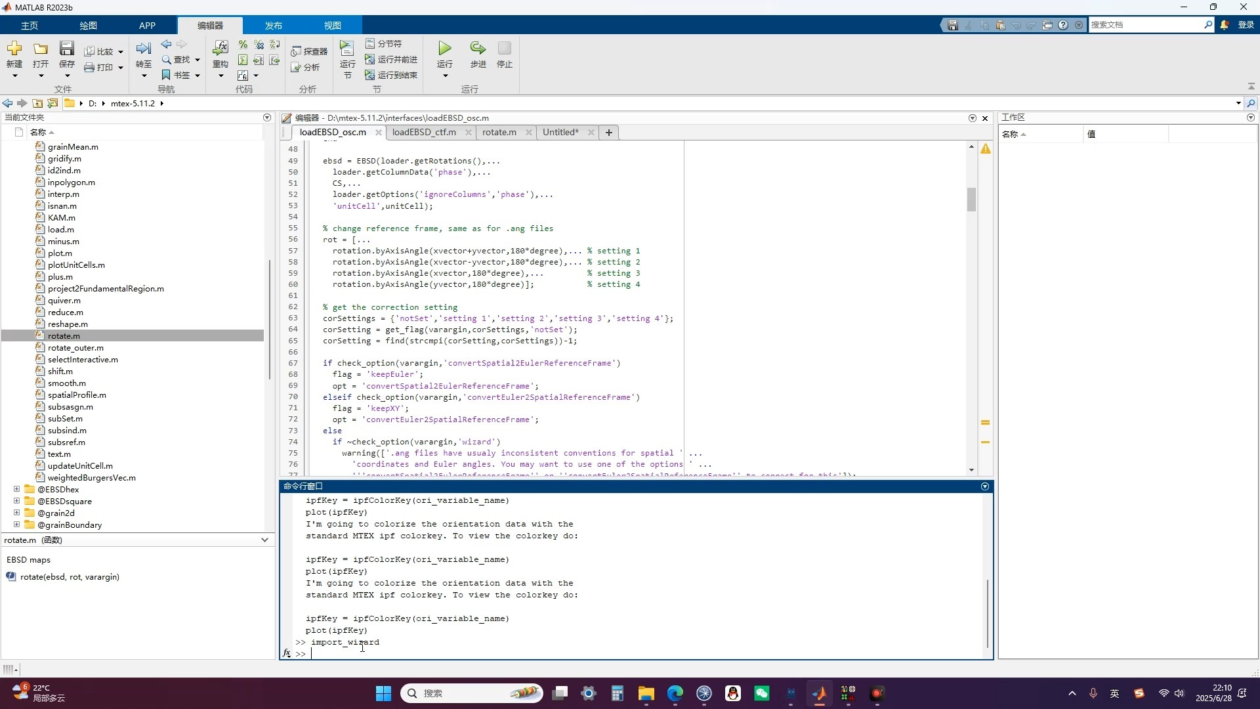Screen dimensions: 1260x709
Task: Open the rotate.m editor tab
Action: pos(499,132)
